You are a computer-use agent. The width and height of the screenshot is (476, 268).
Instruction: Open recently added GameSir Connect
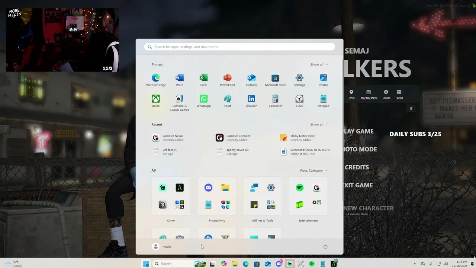pos(233,138)
